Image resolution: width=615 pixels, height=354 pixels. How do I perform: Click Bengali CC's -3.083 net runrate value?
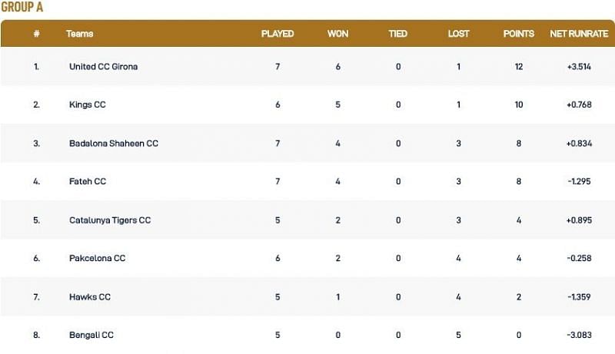pos(579,336)
